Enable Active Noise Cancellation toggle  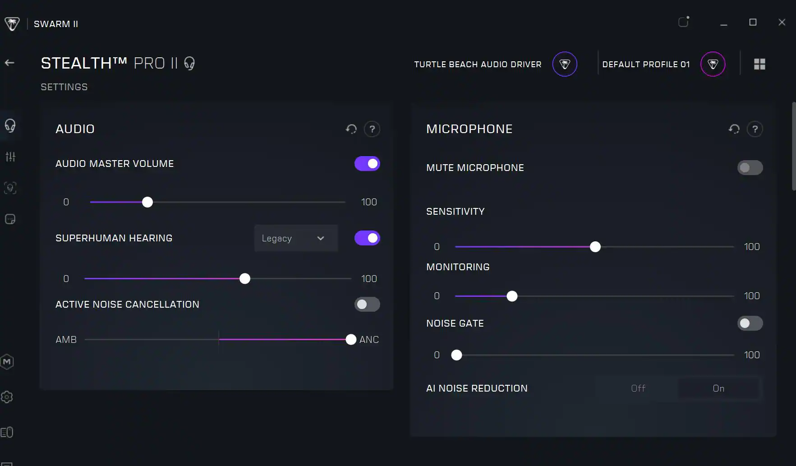[367, 305]
